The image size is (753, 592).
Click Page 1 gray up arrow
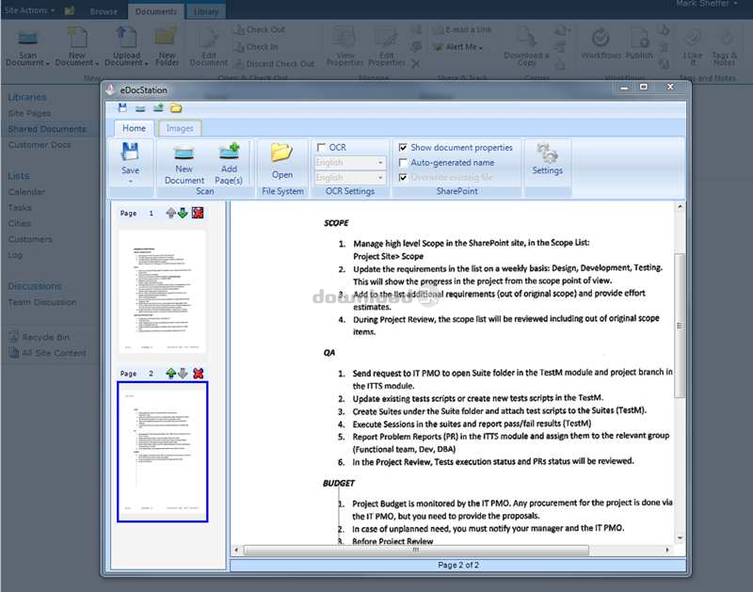tap(170, 213)
